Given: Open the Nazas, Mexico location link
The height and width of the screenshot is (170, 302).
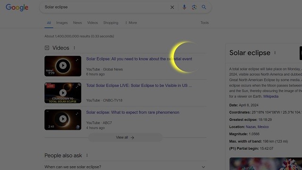Looking at the screenshot, I should coord(257,127).
